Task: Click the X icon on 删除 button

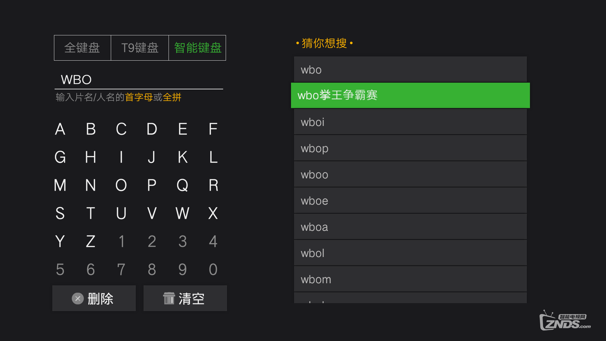Action: tap(78, 298)
